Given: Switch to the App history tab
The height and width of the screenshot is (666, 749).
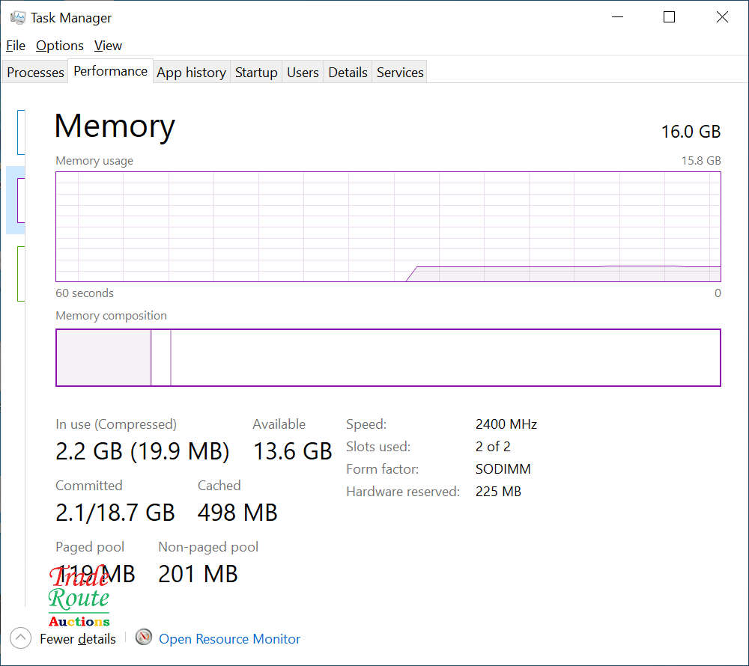Looking at the screenshot, I should click(191, 73).
